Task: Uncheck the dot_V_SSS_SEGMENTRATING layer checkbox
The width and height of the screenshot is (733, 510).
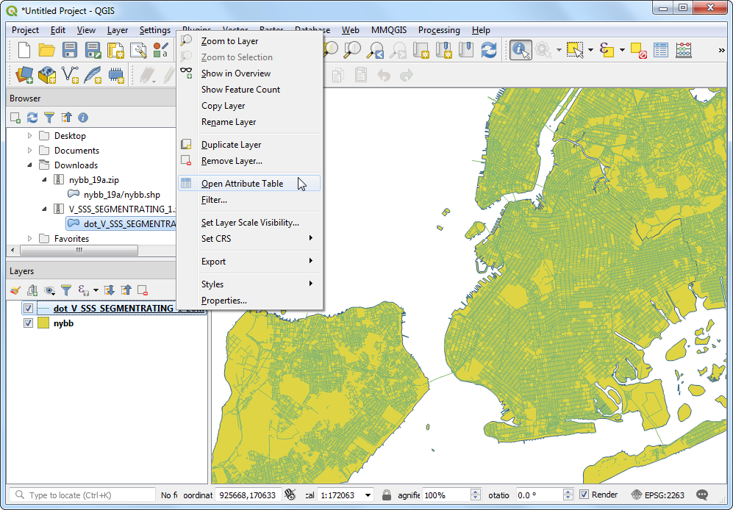Action: click(x=29, y=309)
